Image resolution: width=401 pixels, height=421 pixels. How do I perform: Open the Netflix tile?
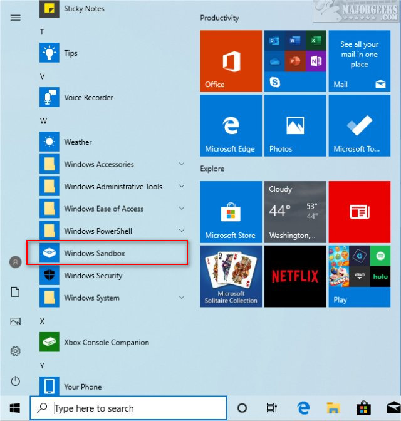tap(295, 276)
